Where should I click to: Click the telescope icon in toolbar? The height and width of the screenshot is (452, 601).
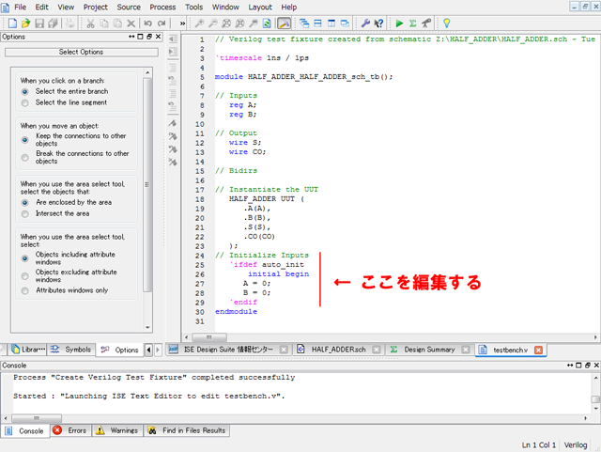coord(425,23)
